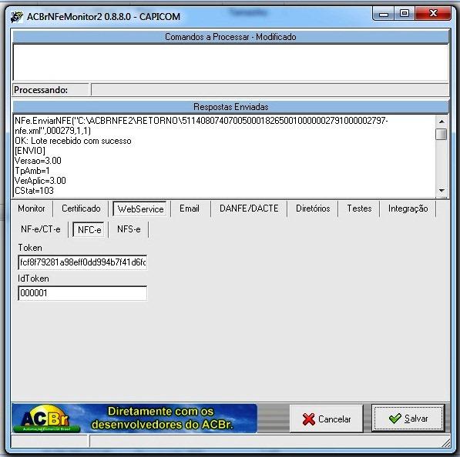
Task: Select the NF-e/CT-e sub-tab
Action: point(41,229)
